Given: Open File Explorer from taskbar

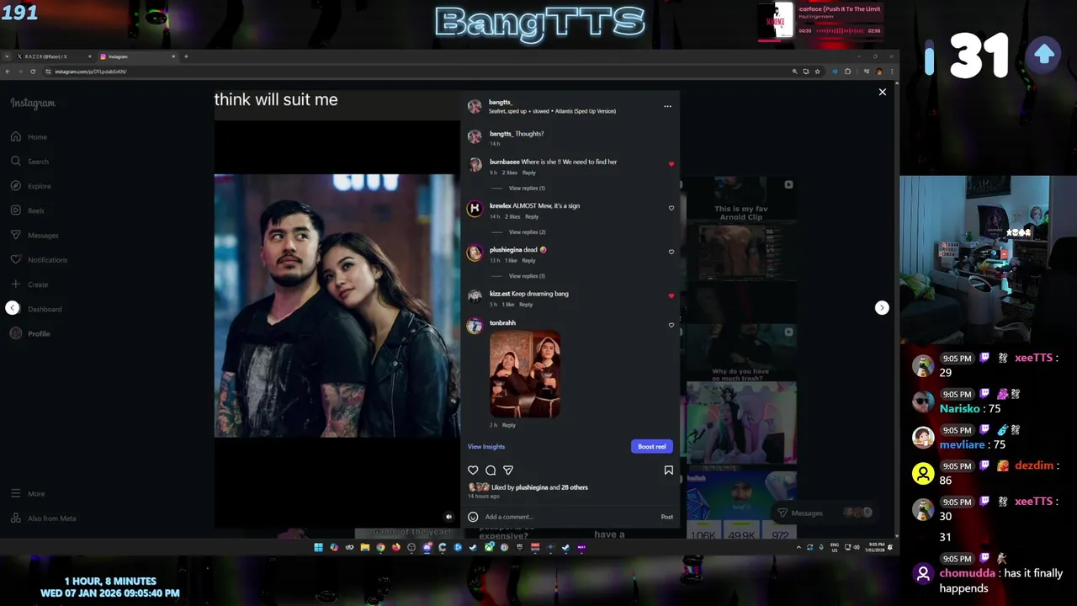Looking at the screenshot, I should tap(364, 547).
